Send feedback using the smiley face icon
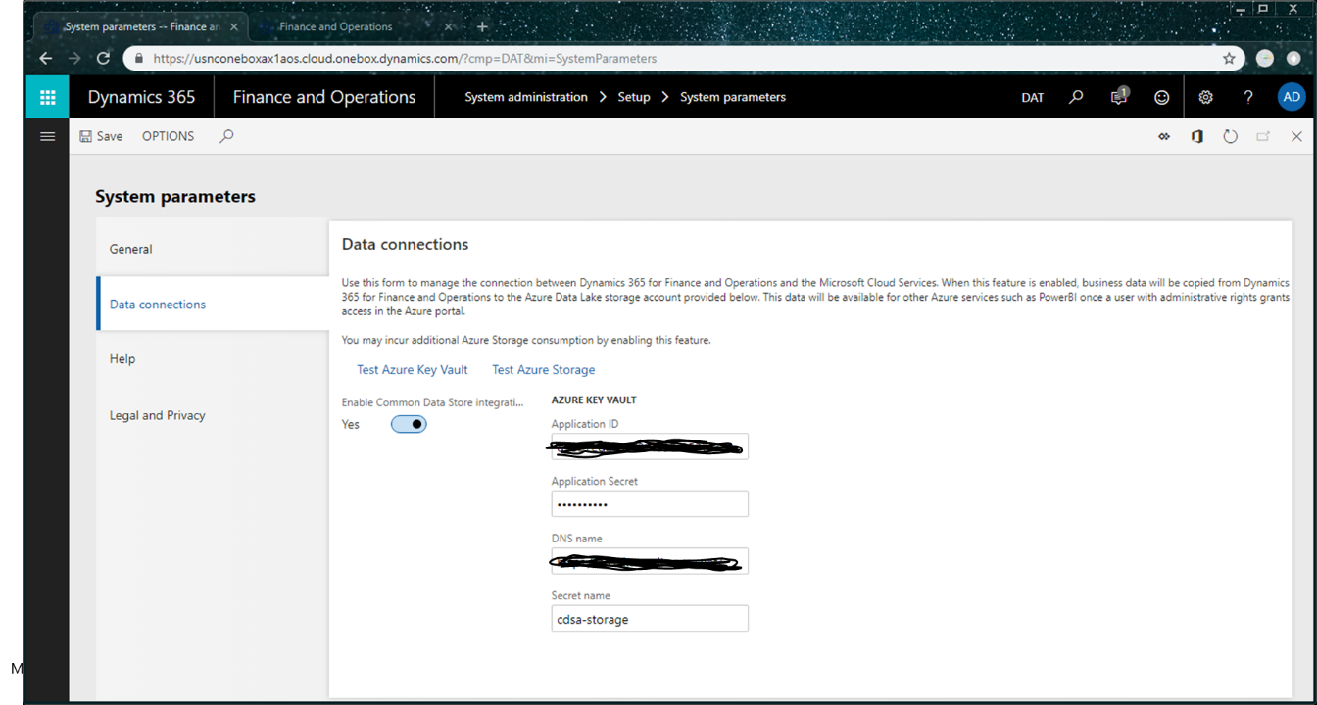 1161,97
